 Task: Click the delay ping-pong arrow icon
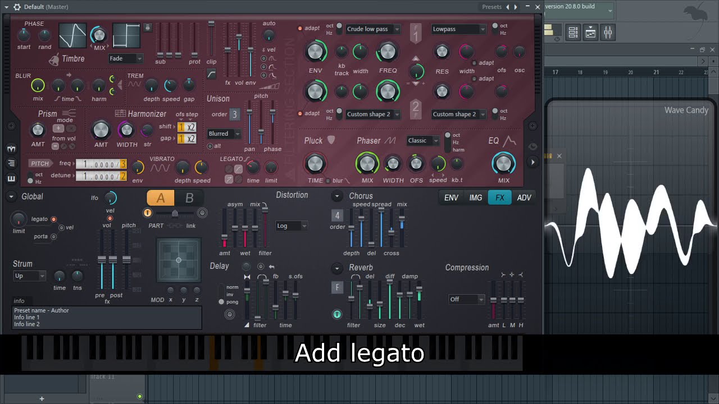click(x=272, y=267)
